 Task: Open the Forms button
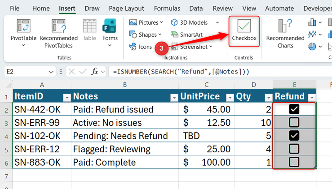110,30
